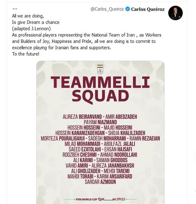196x204 pixels.
Task: Open Carlos Queiroz's profile avatar
Action: tap(175, 13)
